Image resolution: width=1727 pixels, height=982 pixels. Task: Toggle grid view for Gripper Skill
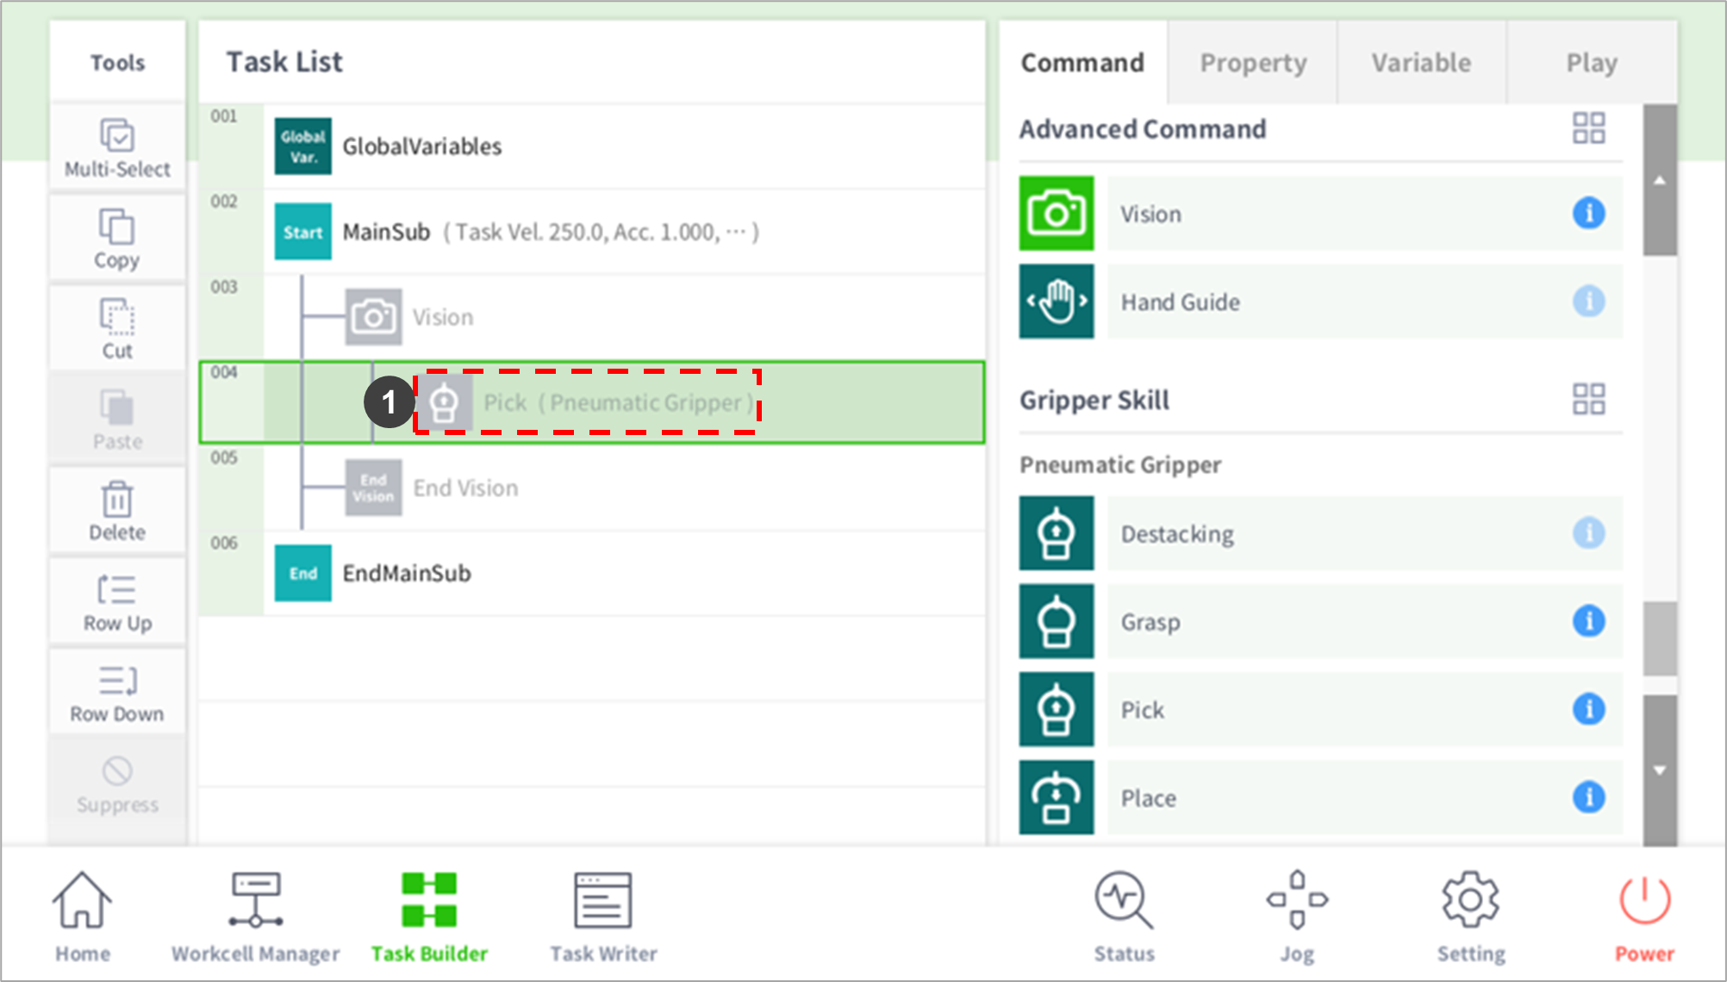pos(1588,400)
